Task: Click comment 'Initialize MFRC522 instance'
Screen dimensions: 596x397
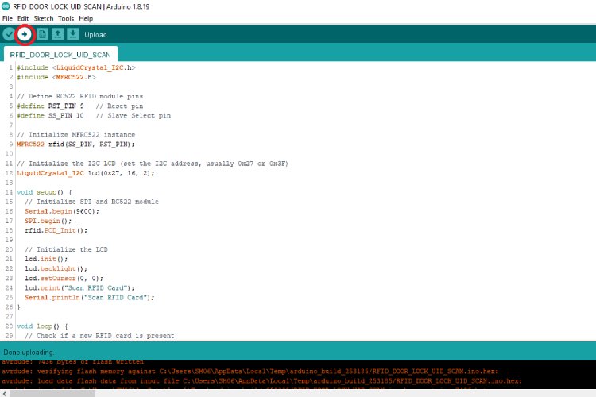Action: click(x=76, y=134)
